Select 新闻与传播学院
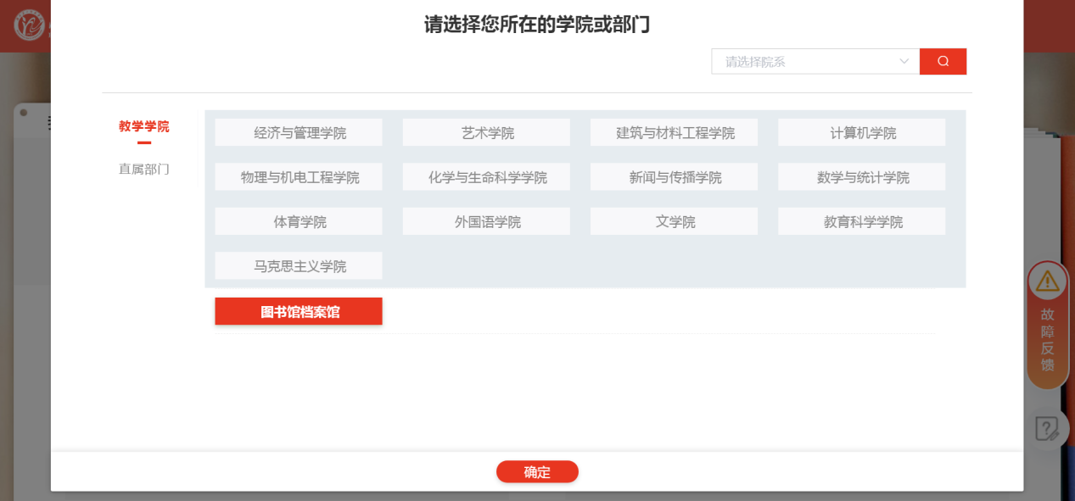Screen dimensions: 1075x501 (x=674, y=176)
